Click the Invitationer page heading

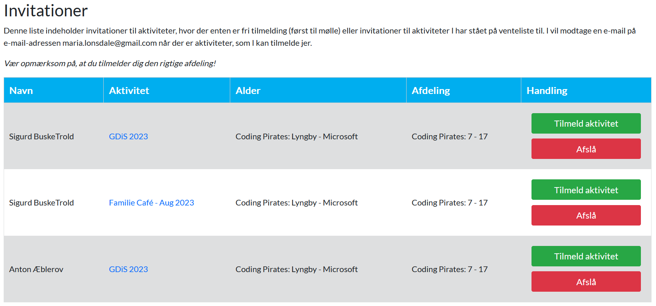point(46,11)
